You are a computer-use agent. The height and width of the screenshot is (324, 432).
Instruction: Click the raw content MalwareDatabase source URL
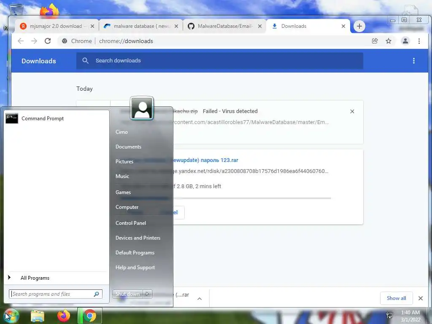coord(251,122)
